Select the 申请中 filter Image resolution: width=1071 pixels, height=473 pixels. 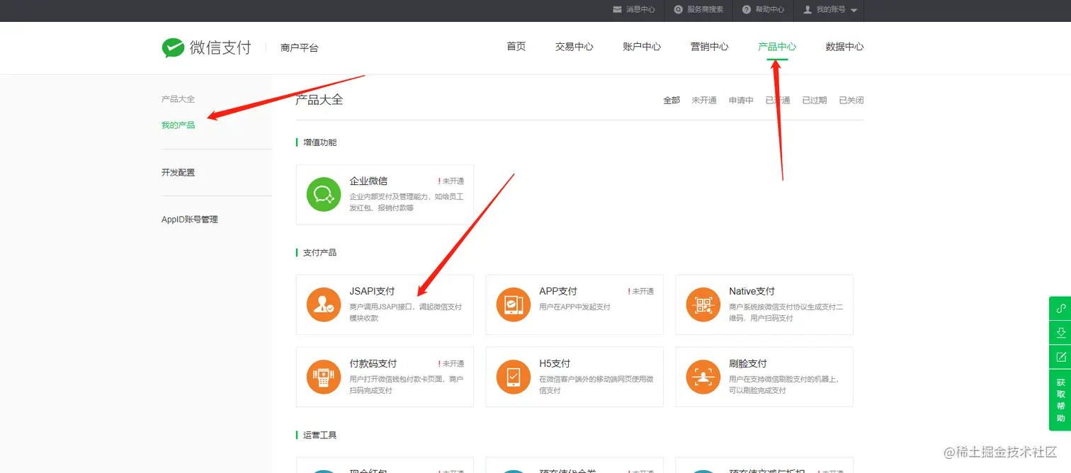(741, 101)
